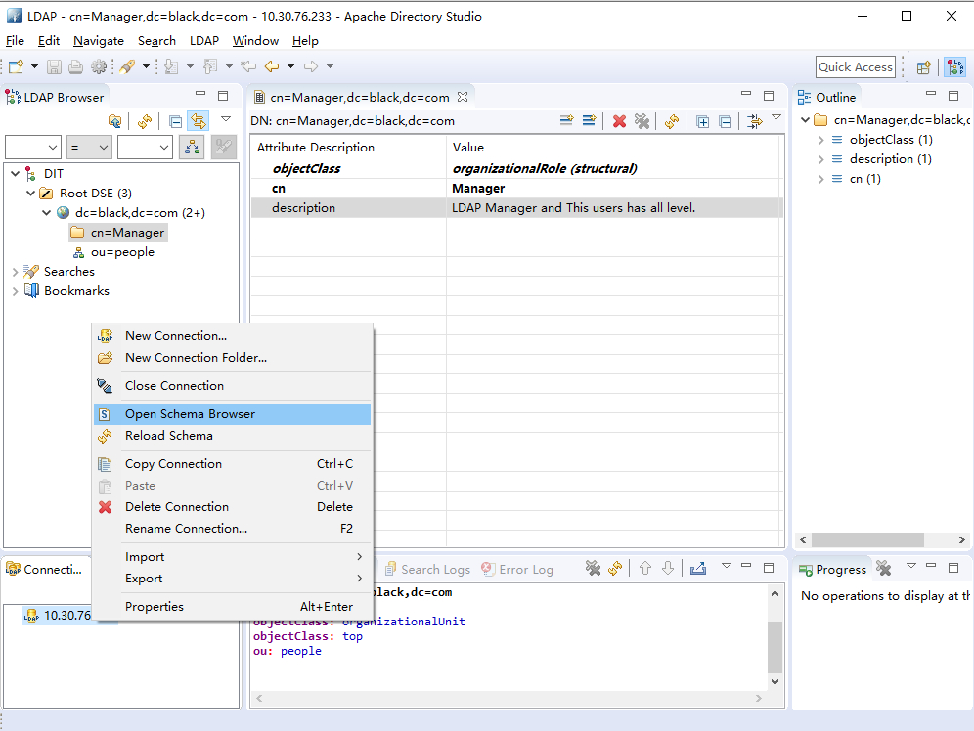
Task: Click the down arrow Newer log icon
Action: [x=668, y=568]
